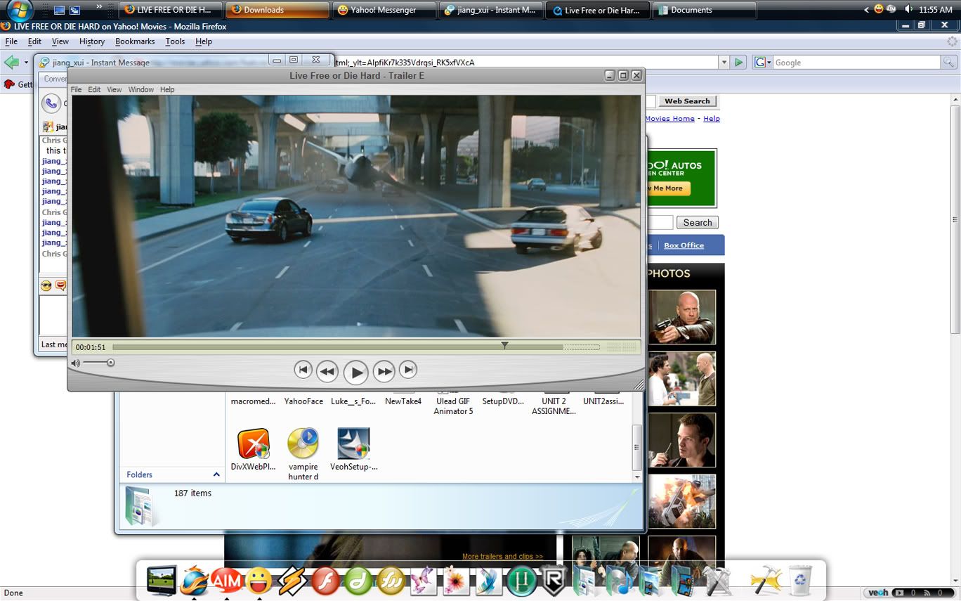Open the Yahoo Messenger smiley dock icon
Screen dimensions: 961x601
[259, 581]
